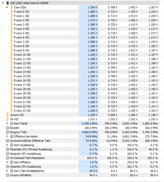Click the 4,600.0 MHz value of Ring/LLC Takt
Viewport: 164px width, 182px height.
point(89,132)
